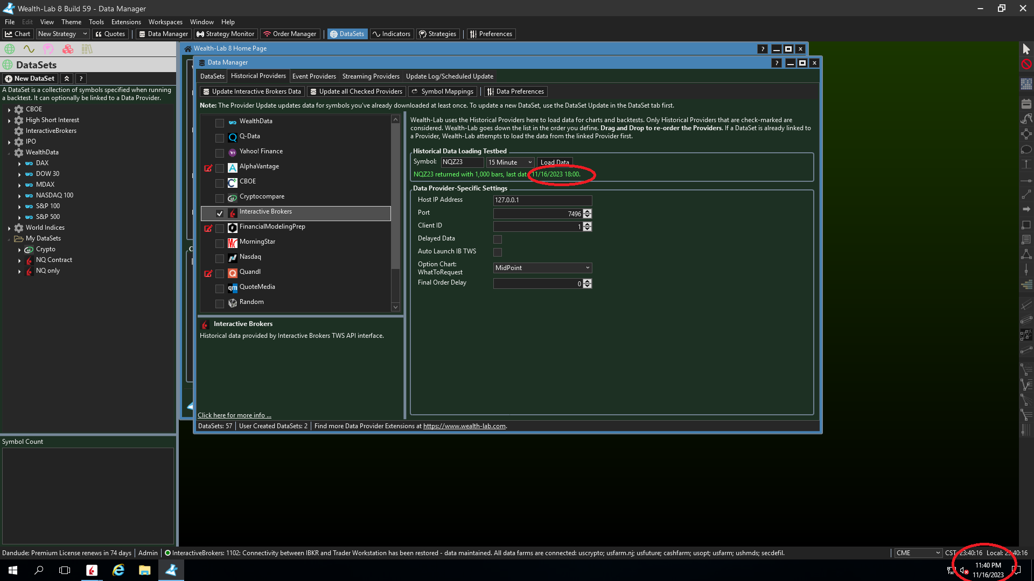
Task: Click the provider list vertical scrollbar thumb
Action: (x=395, y=196)
